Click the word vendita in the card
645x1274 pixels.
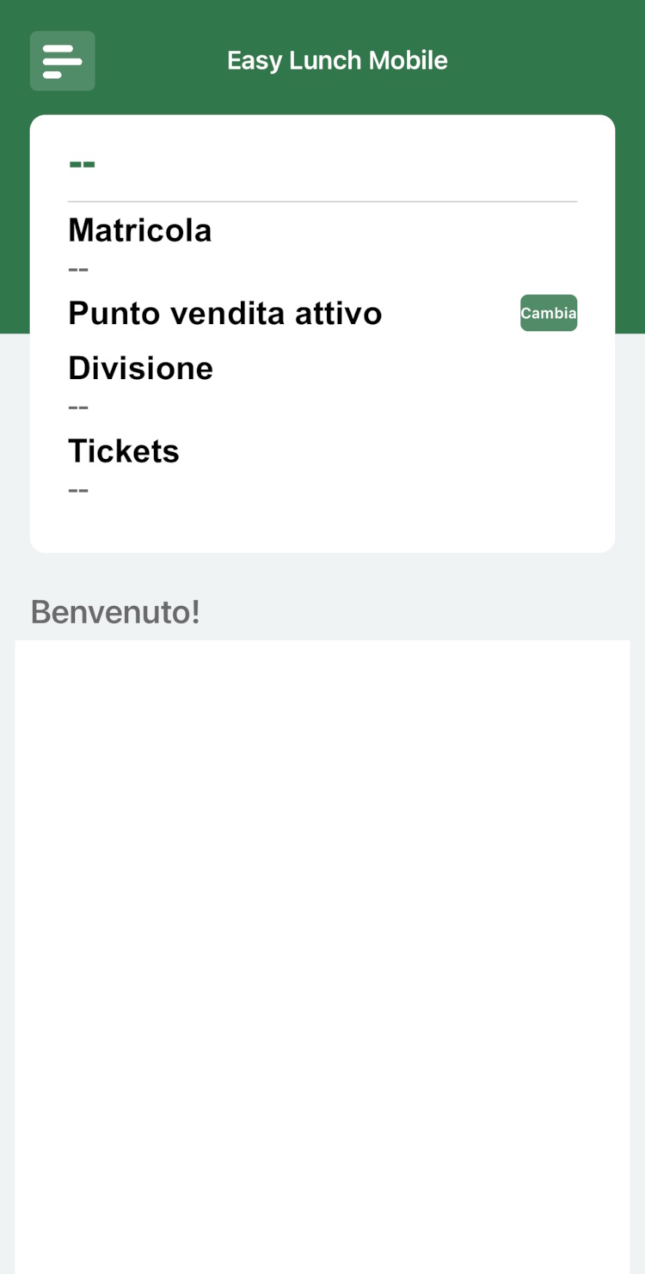tap(227, 314)
